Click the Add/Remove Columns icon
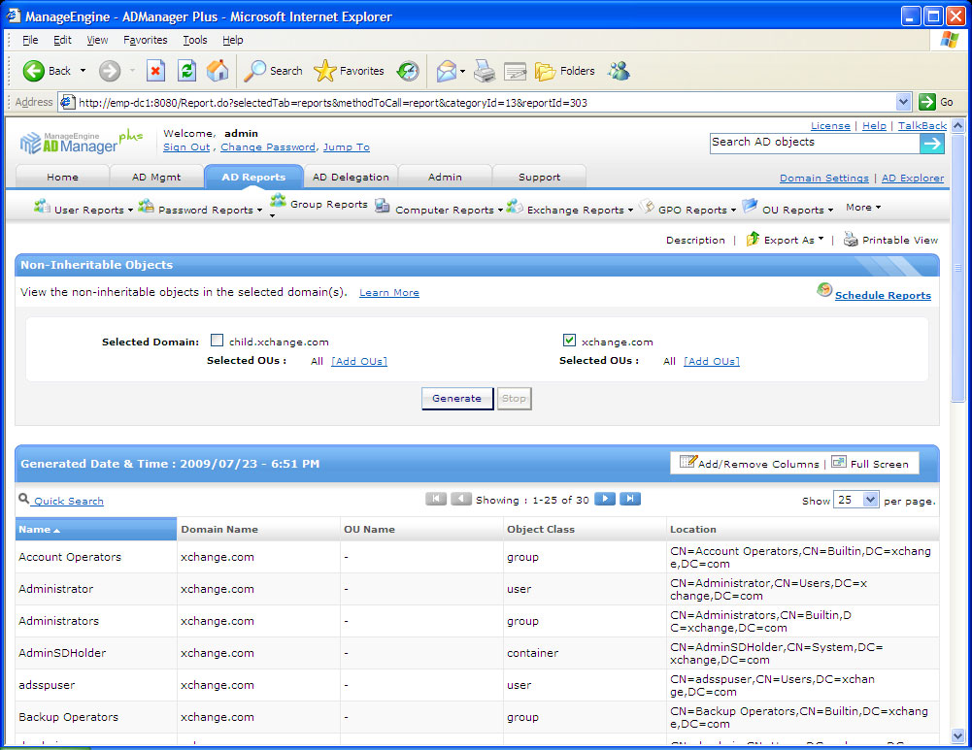972x750 pixels. click(688, 462)
